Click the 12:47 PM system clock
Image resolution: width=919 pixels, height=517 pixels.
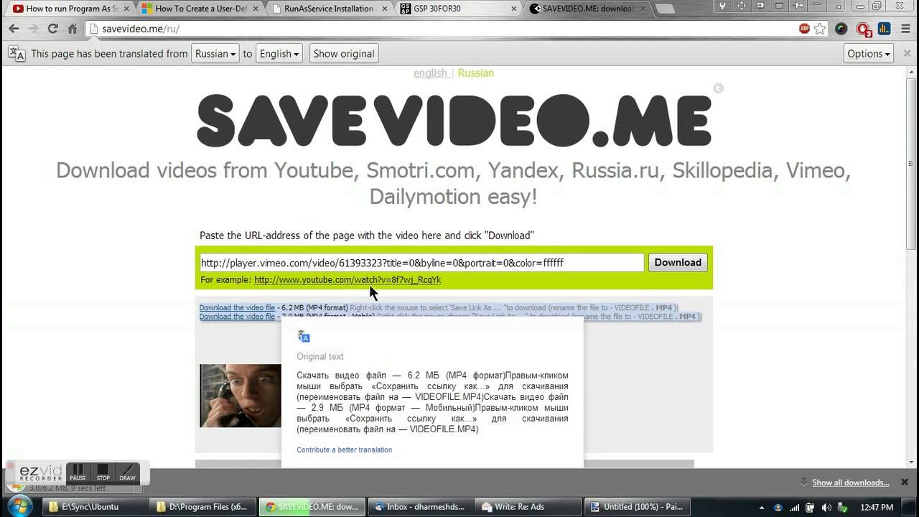coord(877,507)
